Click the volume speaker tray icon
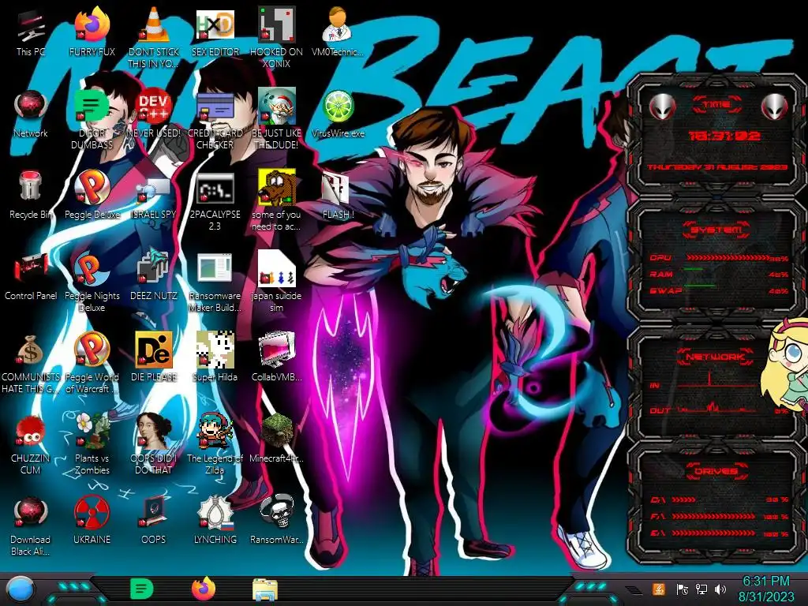The height and width of the screenshot is (606, 808). 720,589
